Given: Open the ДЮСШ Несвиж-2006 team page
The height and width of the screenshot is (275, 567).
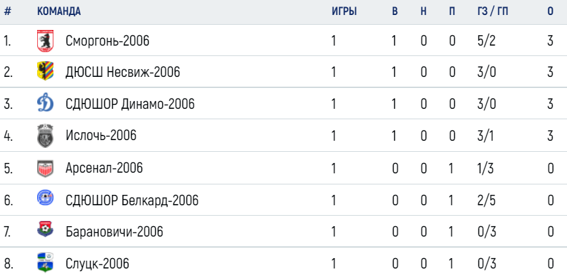Looking at the screenshot, I should pyautogui.click(x=123, y=72).
